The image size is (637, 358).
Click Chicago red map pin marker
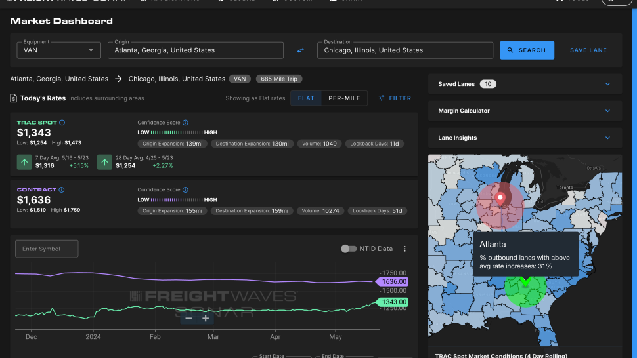500,199
